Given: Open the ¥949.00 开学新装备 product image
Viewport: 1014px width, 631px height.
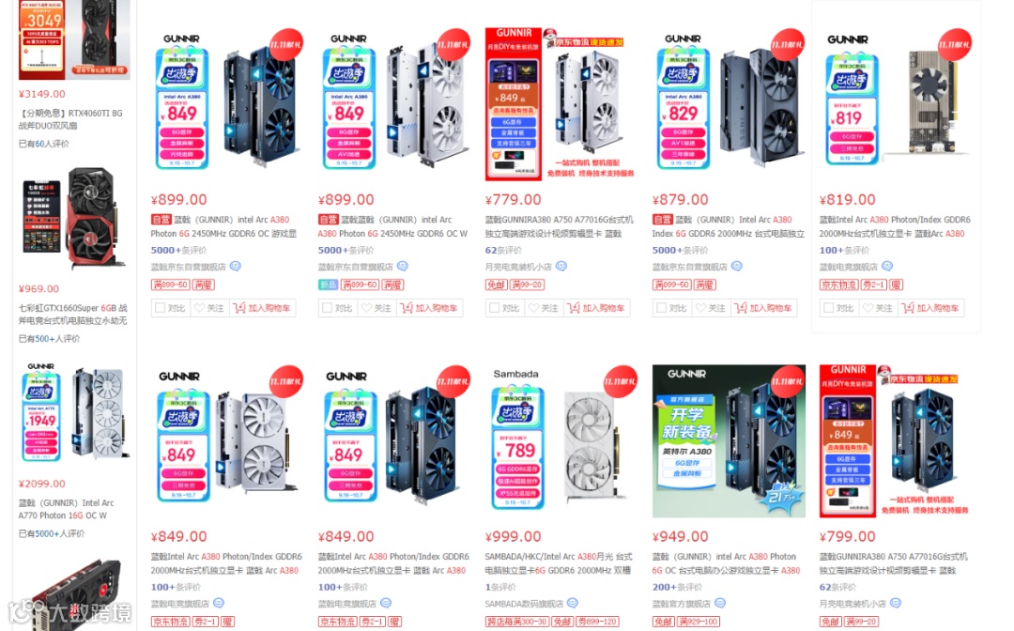Looking at the screenshot, I should point(729,441).
